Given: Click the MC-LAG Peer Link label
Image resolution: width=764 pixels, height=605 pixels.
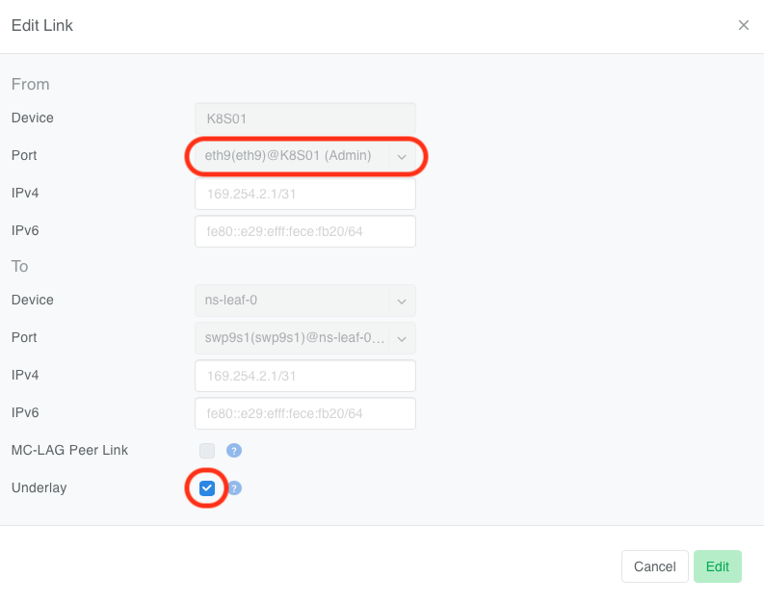Looking at the screenshot, I should (x=69, y=450).
